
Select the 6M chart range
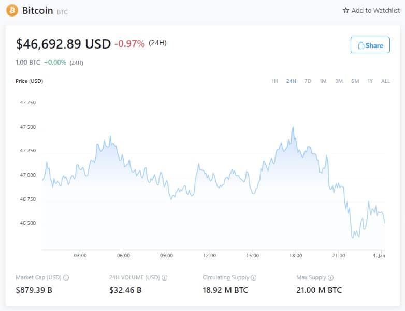[x=355, y=81]
